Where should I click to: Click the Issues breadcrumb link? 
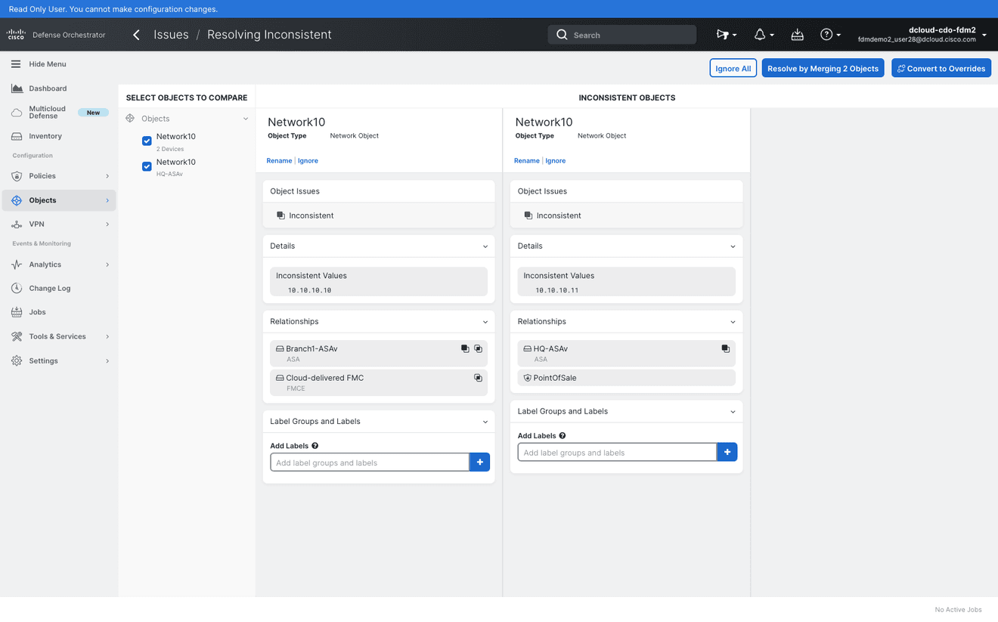[x=171, y=35]
